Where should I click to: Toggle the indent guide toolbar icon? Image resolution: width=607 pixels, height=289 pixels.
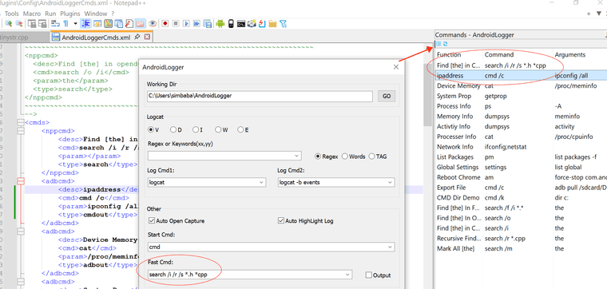(x=85, y=24)
